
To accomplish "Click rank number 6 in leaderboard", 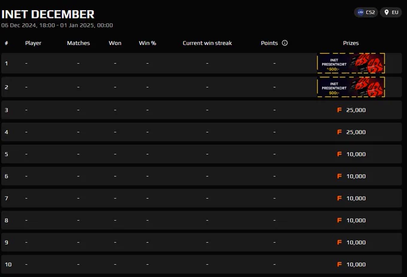I will tap(6, 176).
